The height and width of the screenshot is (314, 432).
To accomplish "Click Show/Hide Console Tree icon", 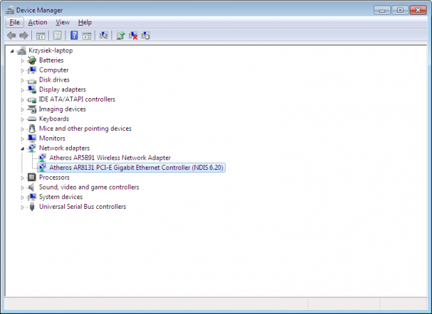I will [x=41, y=36].
